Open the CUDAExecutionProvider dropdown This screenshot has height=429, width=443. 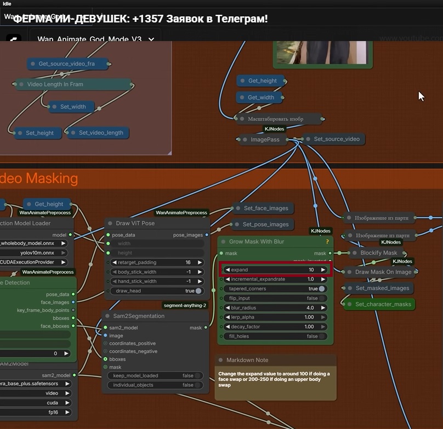point(64,262)
